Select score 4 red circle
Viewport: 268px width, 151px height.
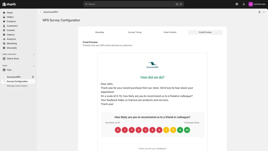pos(145,130)
